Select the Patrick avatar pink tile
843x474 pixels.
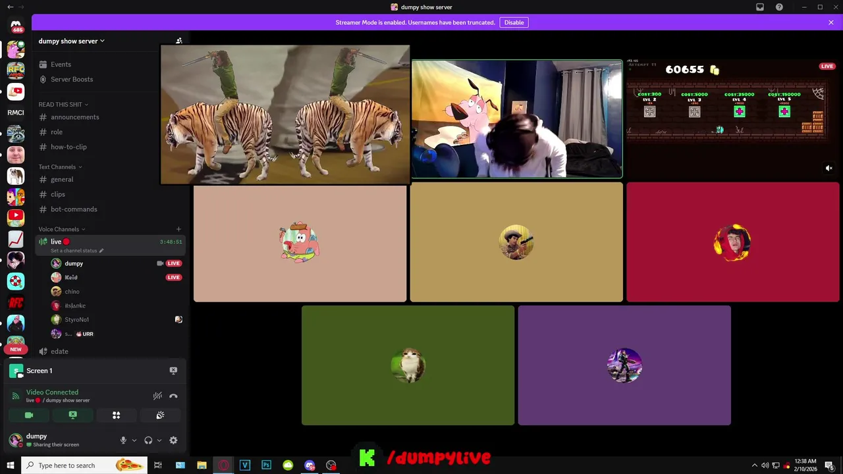pyautogui.click(x=300, y=244)
